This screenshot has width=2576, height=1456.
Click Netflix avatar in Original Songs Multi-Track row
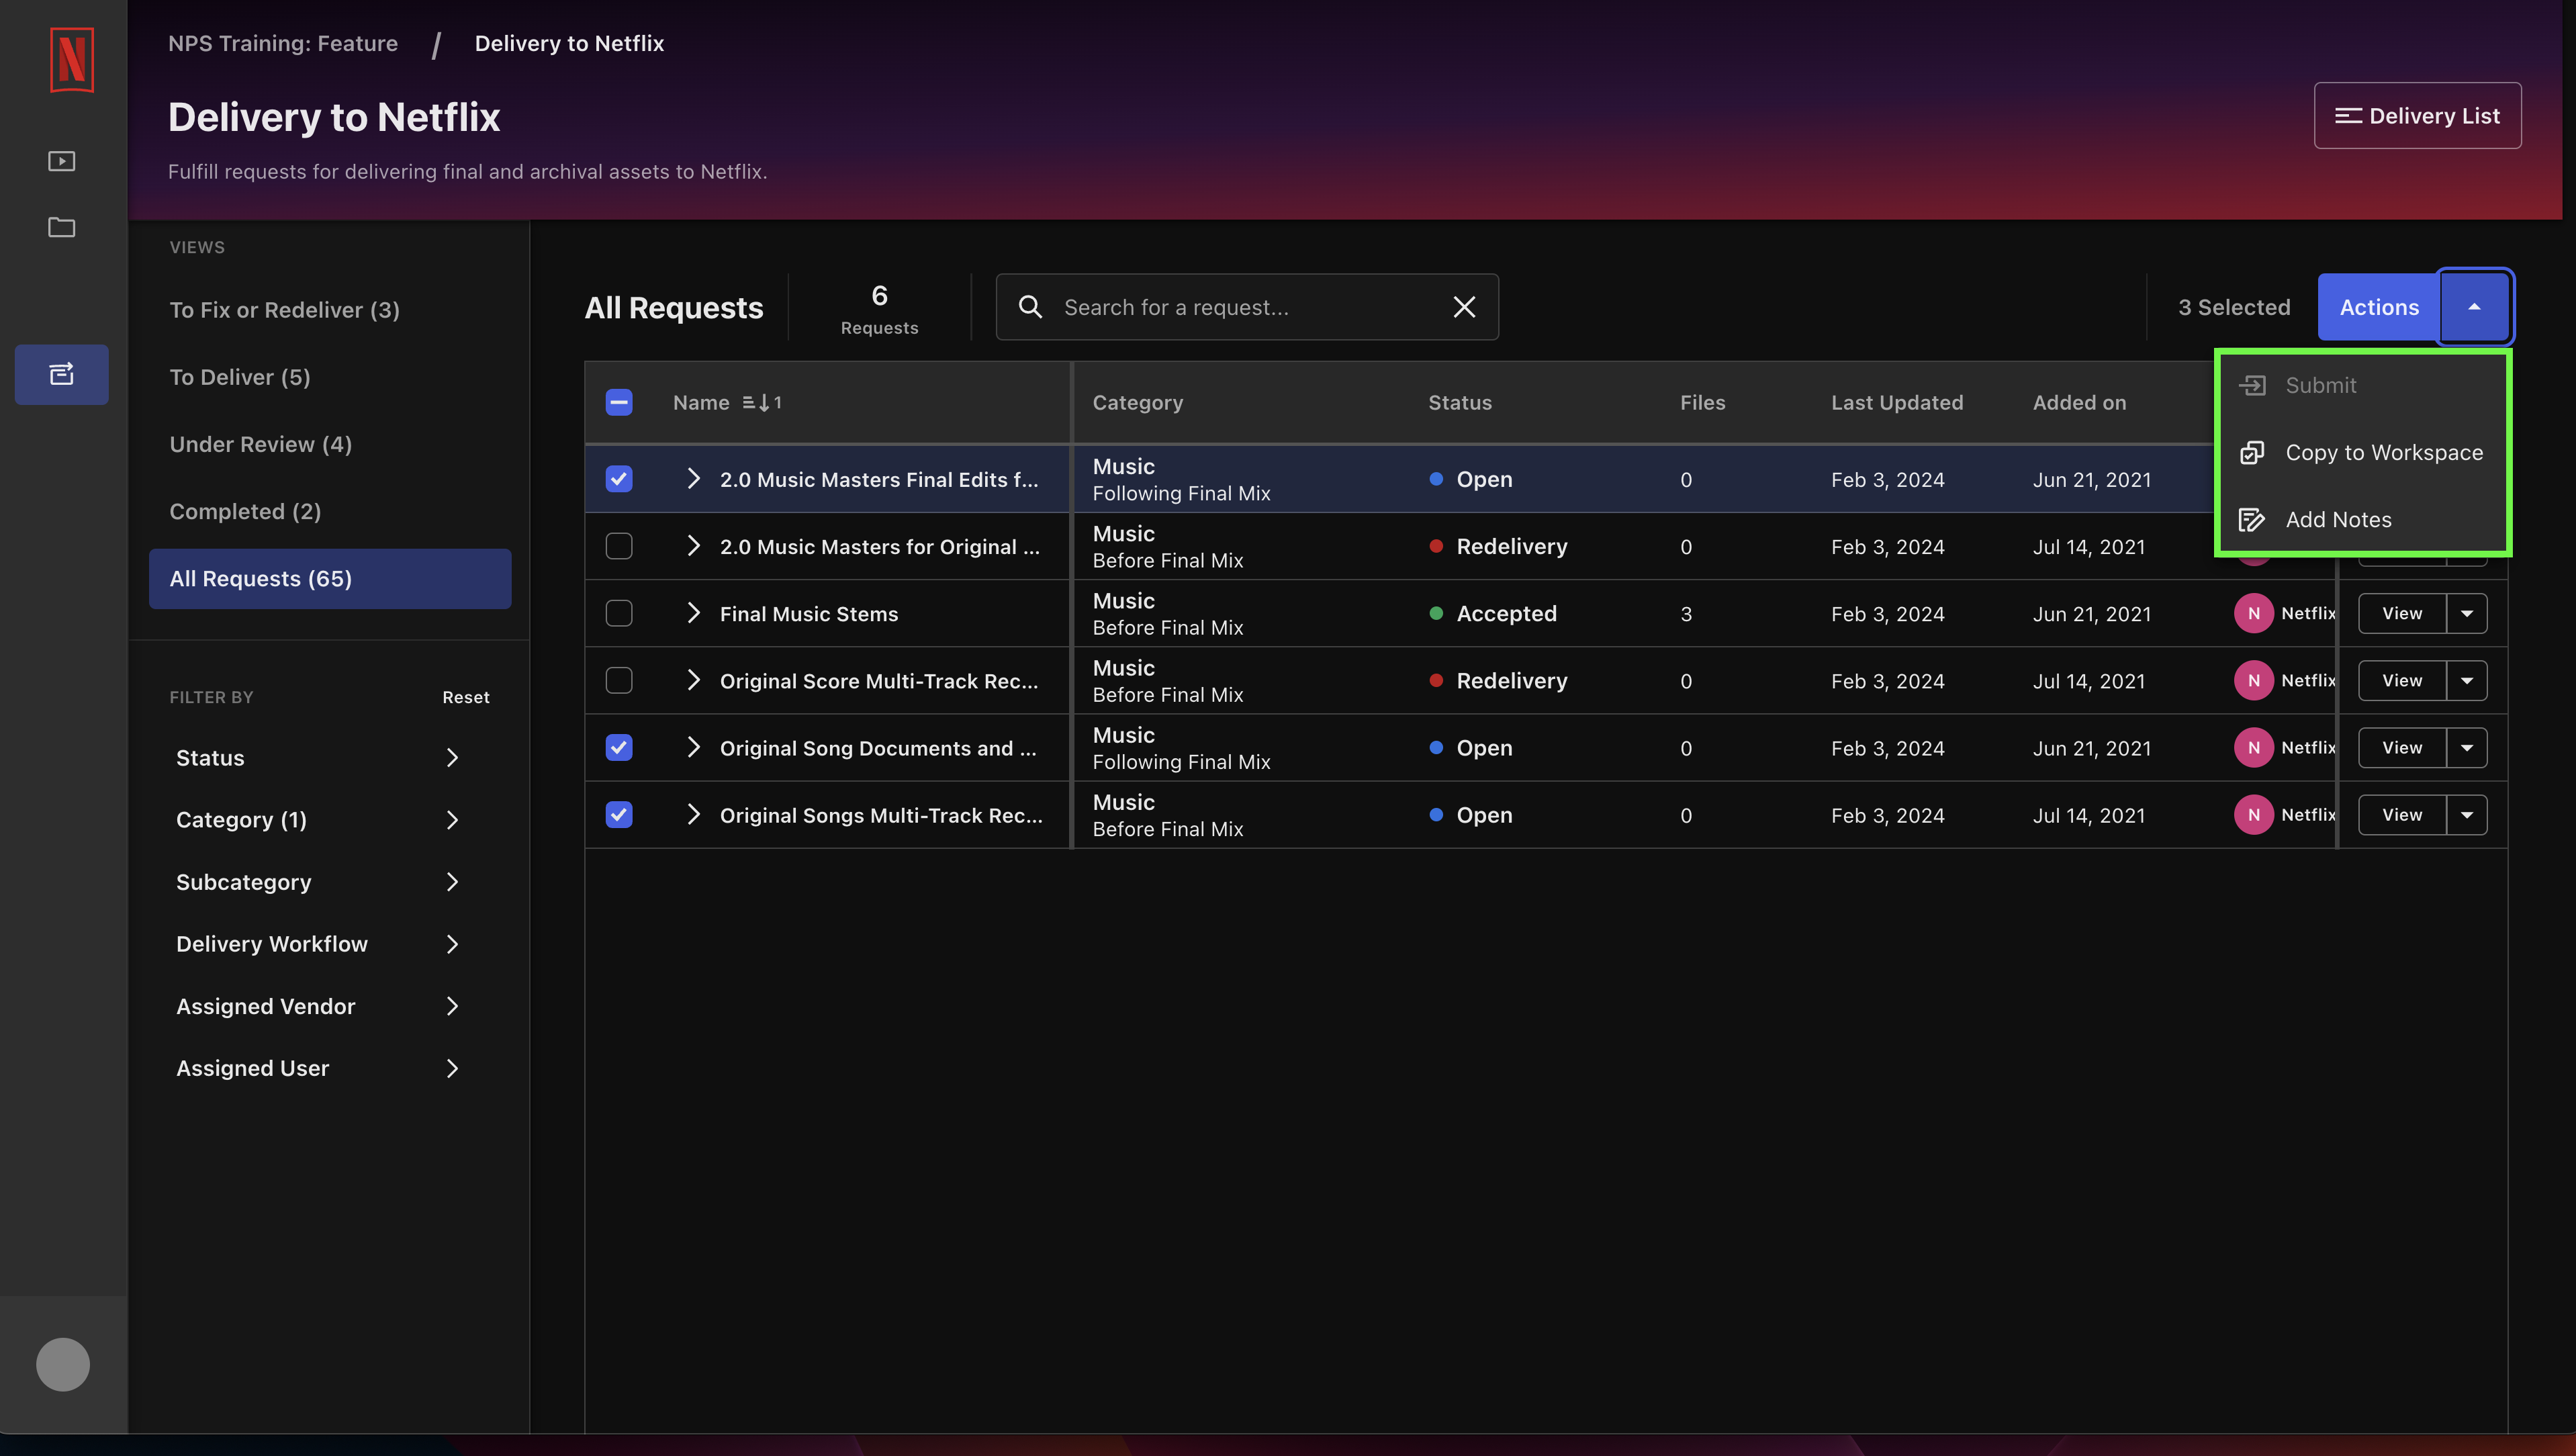[2254, 814]
